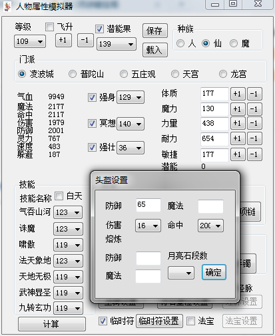Decrease 耐力 with its -1 button
Image resolution: width=275 pixels, height=336 pixels.
[254, 138]
